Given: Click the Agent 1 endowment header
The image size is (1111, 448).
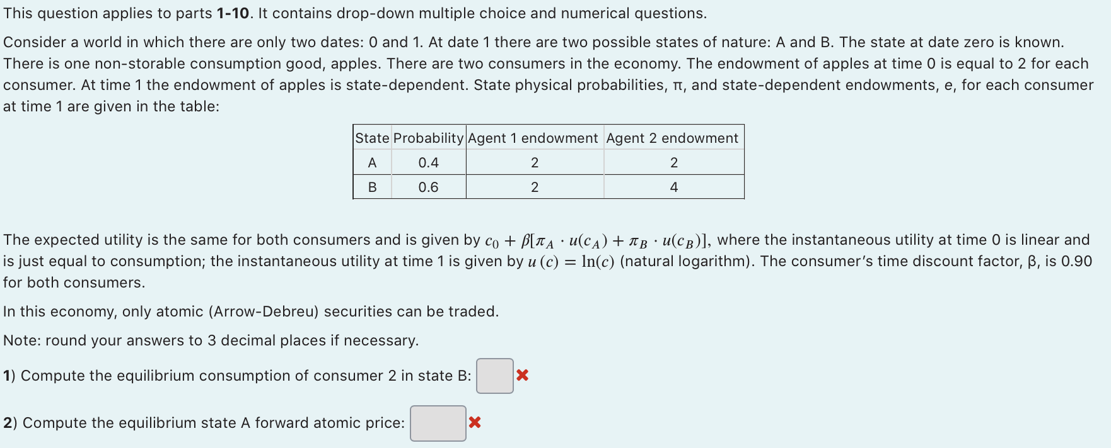Looking at the screenshot, I should tap(533, 138).
